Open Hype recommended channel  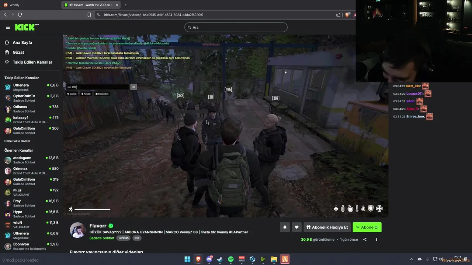pyautogui.click(x=31, y=214)
